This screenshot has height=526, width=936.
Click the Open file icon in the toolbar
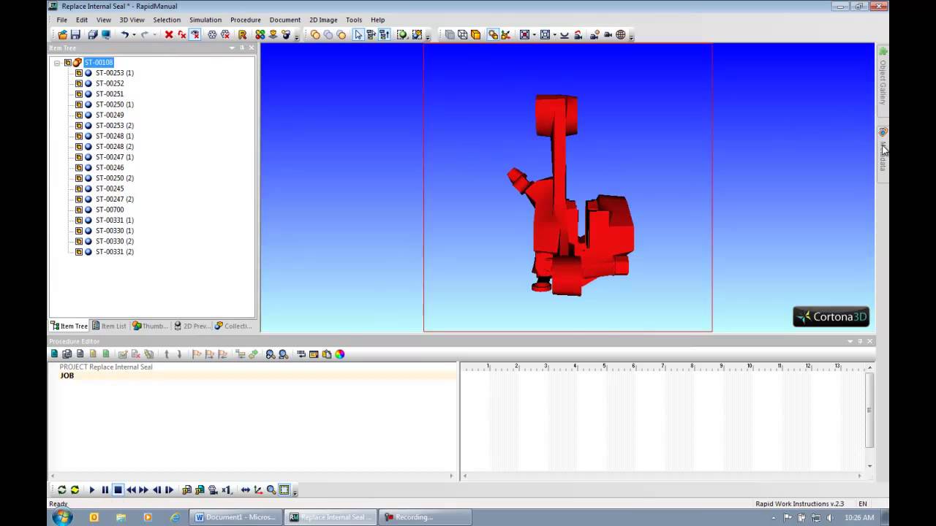[x=62, y=34]
